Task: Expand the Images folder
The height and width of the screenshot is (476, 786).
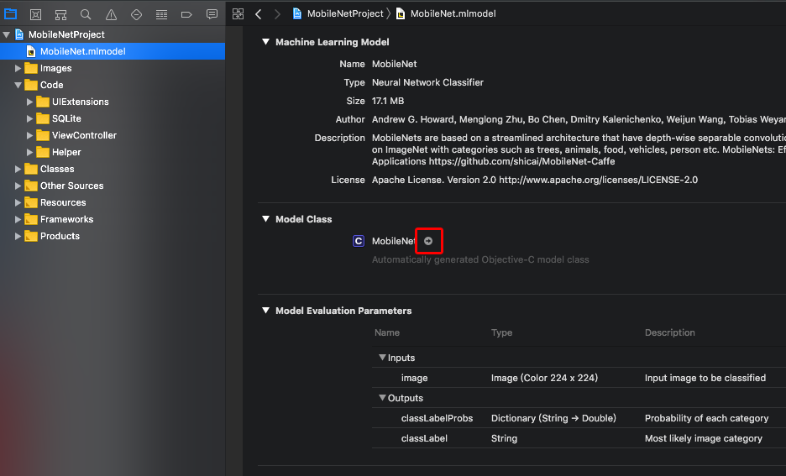Action: click(x=18, y=68)
